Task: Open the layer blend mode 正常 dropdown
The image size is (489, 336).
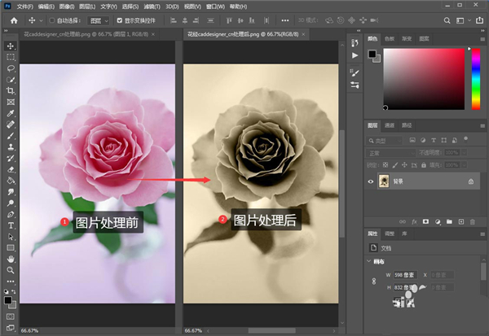Action: (391, 151)
